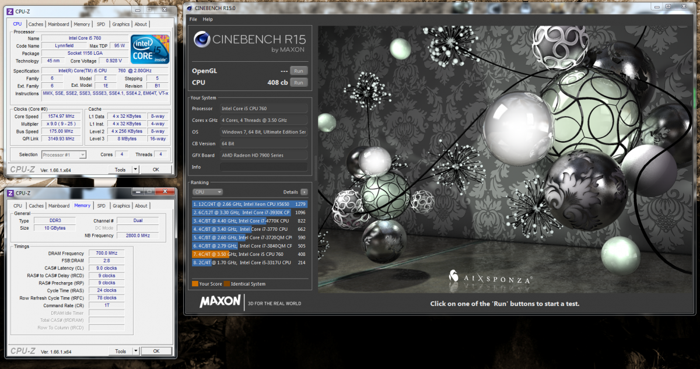Screen dimensions: 700x369
Task: Click the Bus Speed value 175.00 MHz
Action: tap(60, 131)
